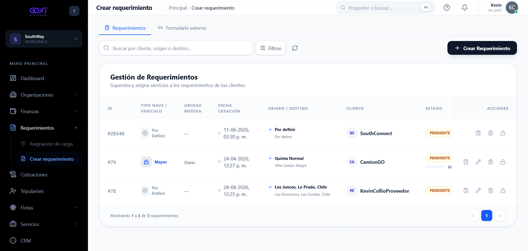Click the CamionGO client name
528x251 pixels.
(372, 162)
